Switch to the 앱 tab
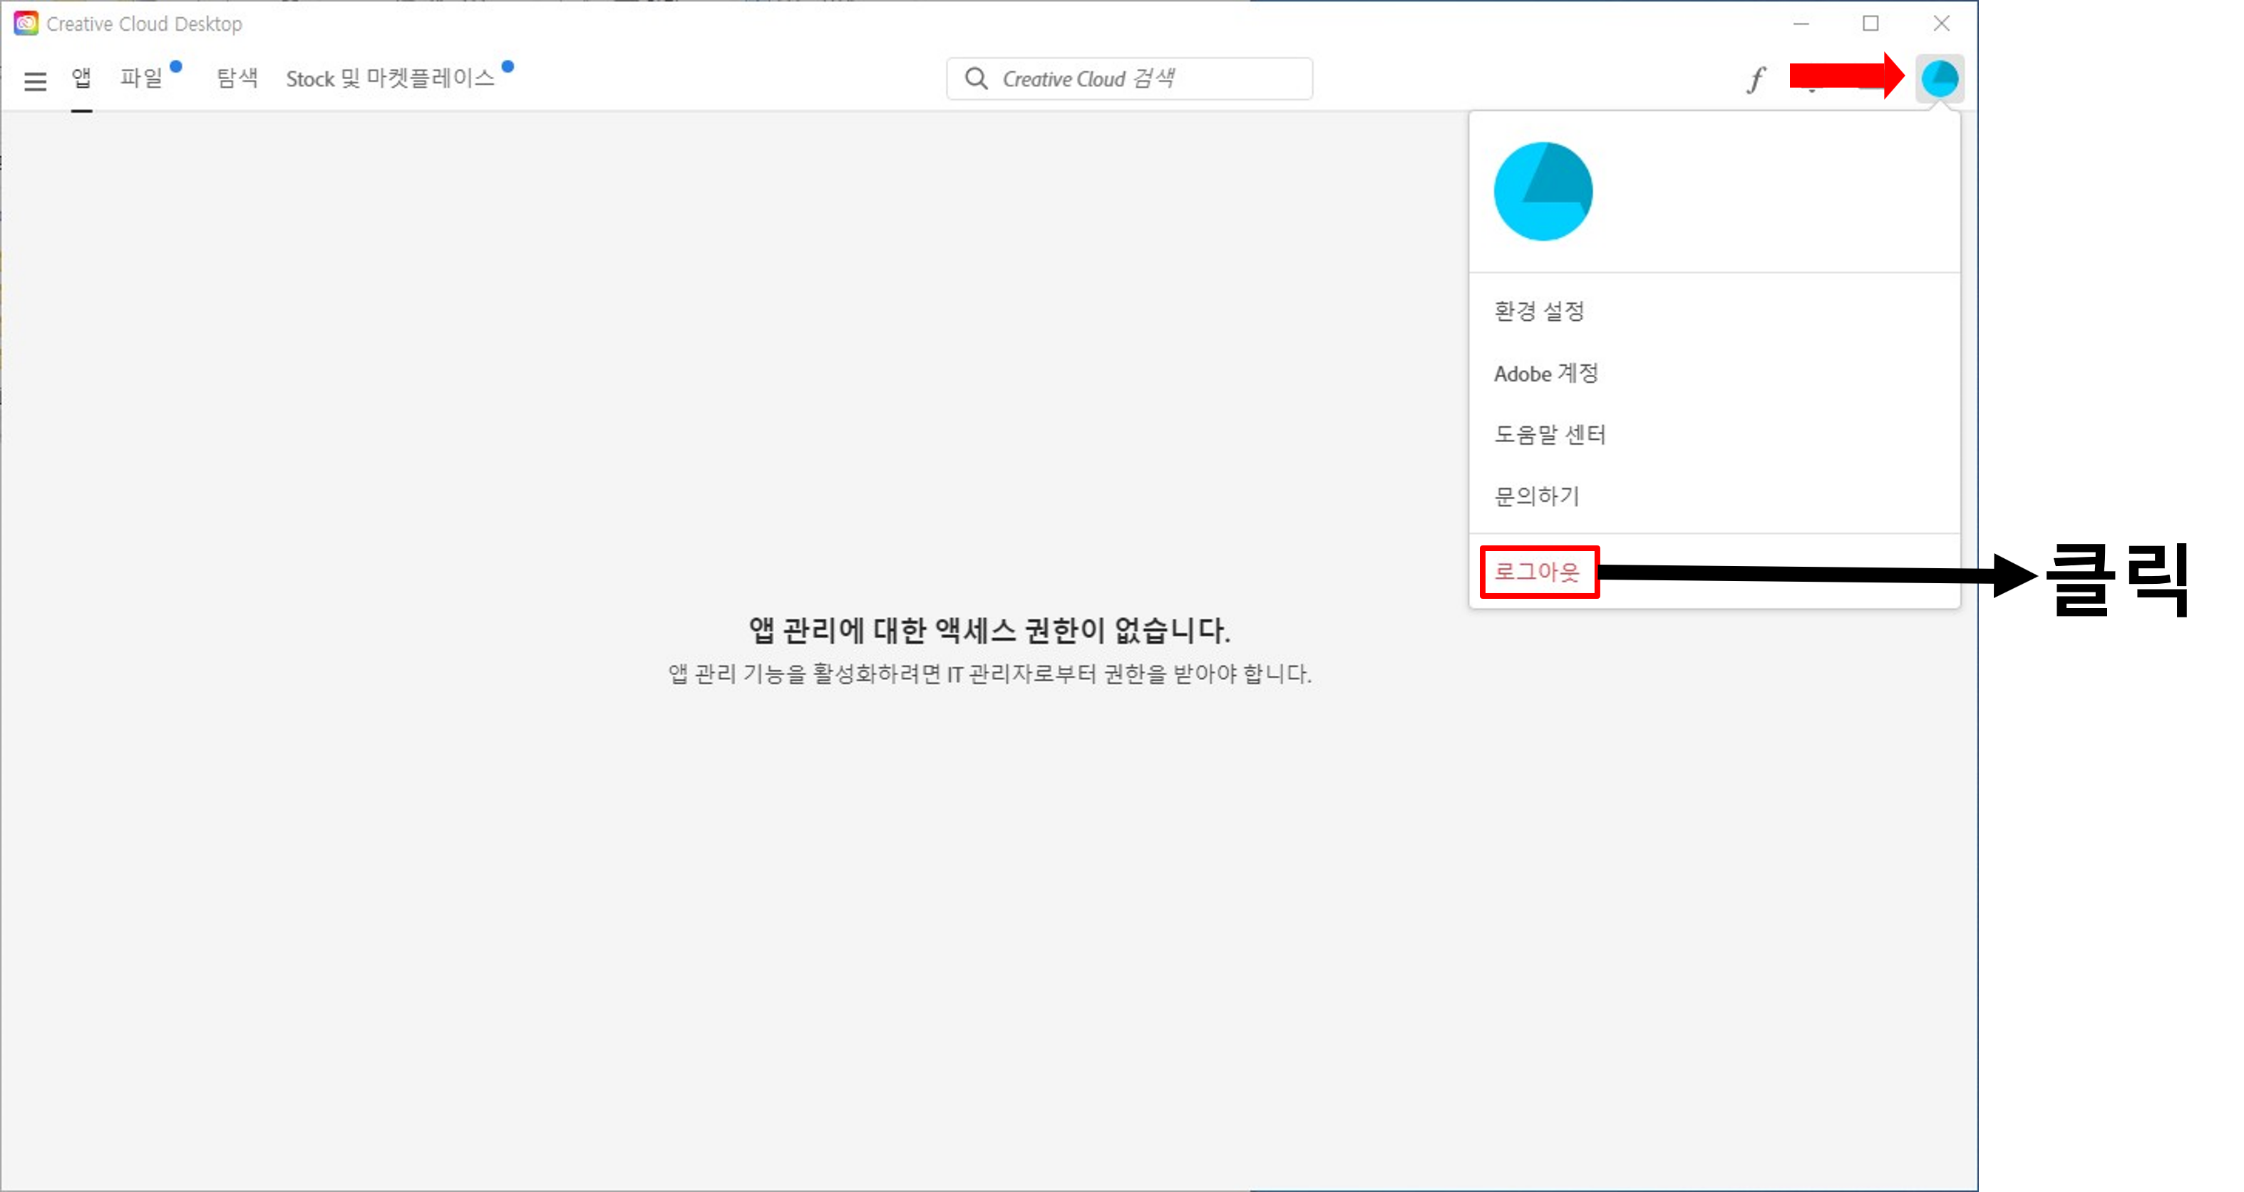2244x1192 pixels. click(81, 78)
